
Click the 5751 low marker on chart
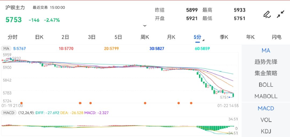pyautogui.click(x=224, y=98)
